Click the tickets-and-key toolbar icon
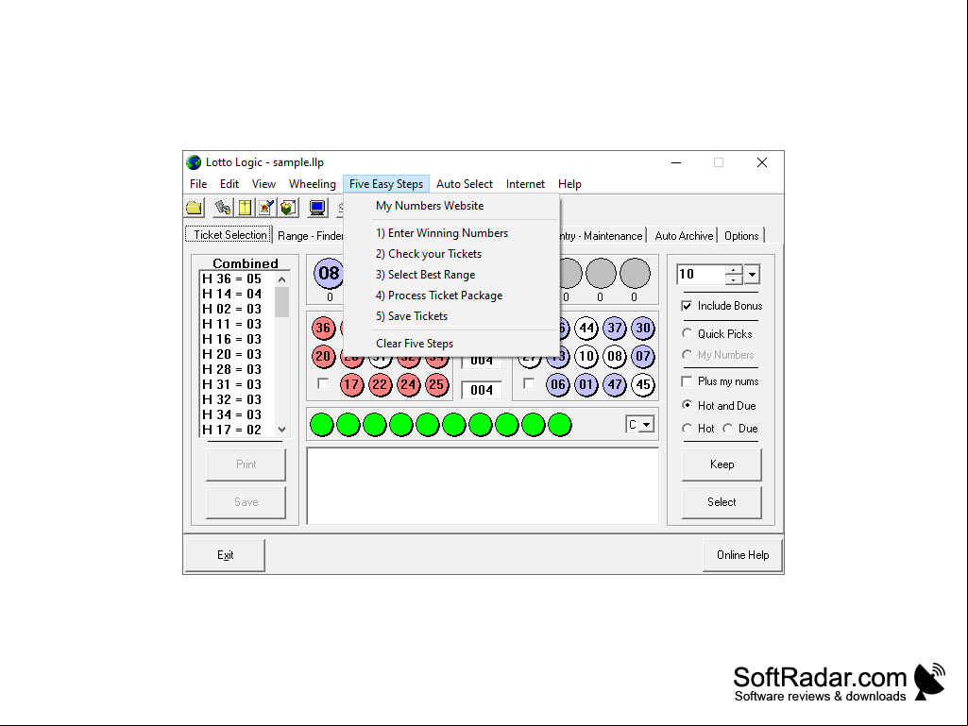Screen dimensions: 968x726 223,208
